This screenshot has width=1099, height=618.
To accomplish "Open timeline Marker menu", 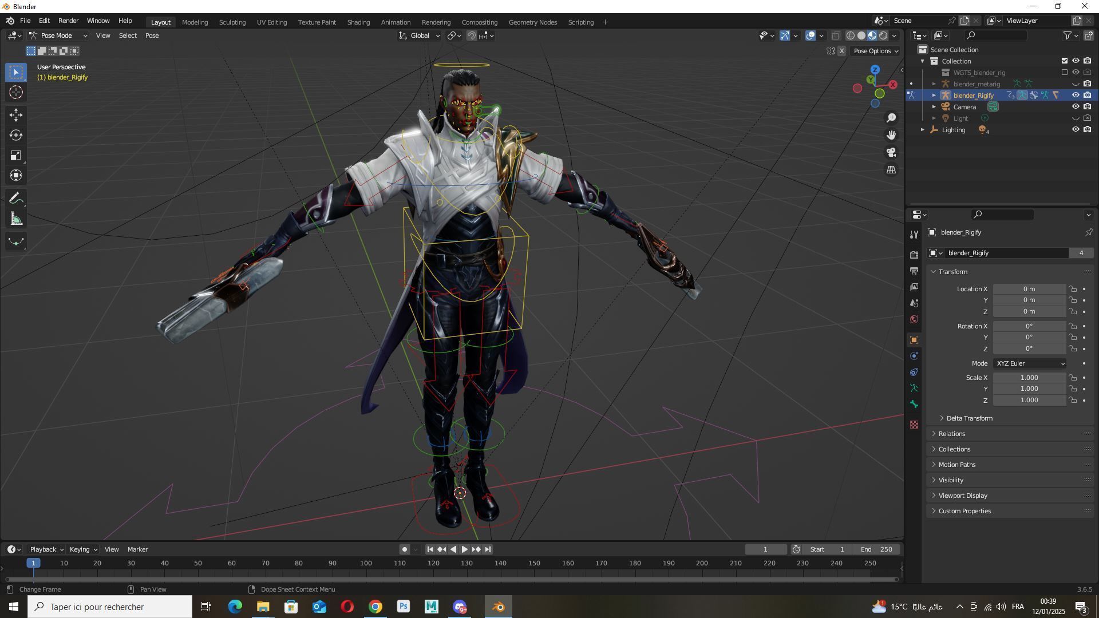I will coord(137,549).
